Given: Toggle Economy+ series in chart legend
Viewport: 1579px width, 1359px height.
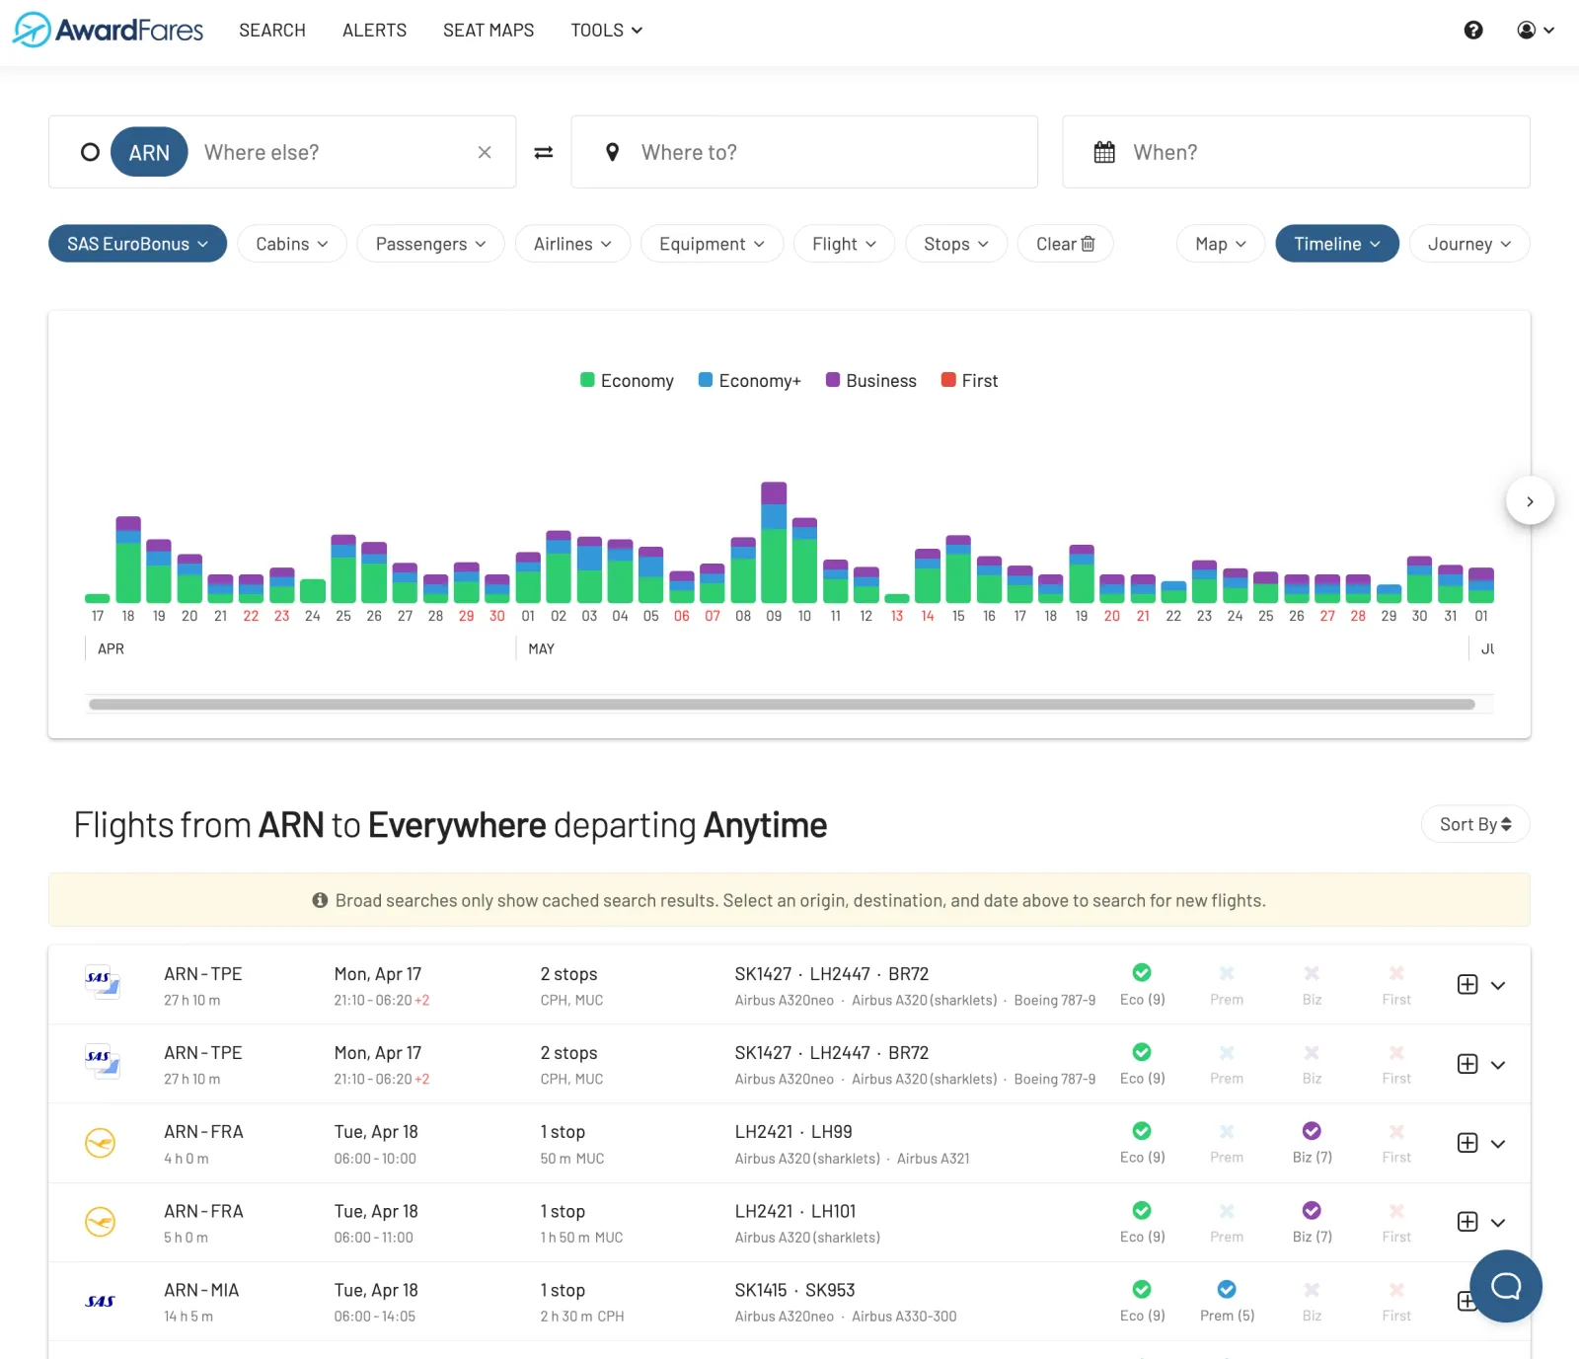Looking at the screenshot, I should pos(750,381).
